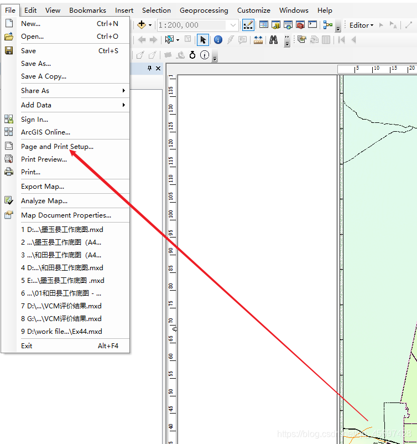Image resolution: width=417 pixels, height=444 pixels.
Task: Choose Print... menu entry
Action: pyautogui.click(x=66, y=172)
